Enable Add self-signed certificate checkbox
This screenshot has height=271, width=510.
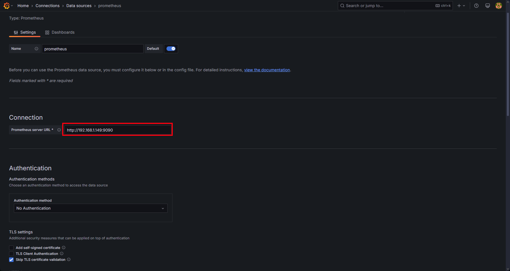11,248
